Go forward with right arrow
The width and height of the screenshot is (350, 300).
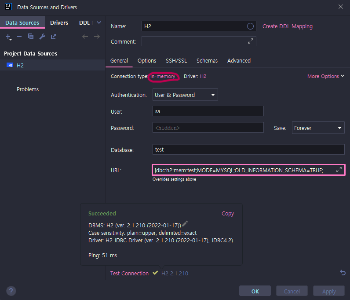click(x=97, y=37)
